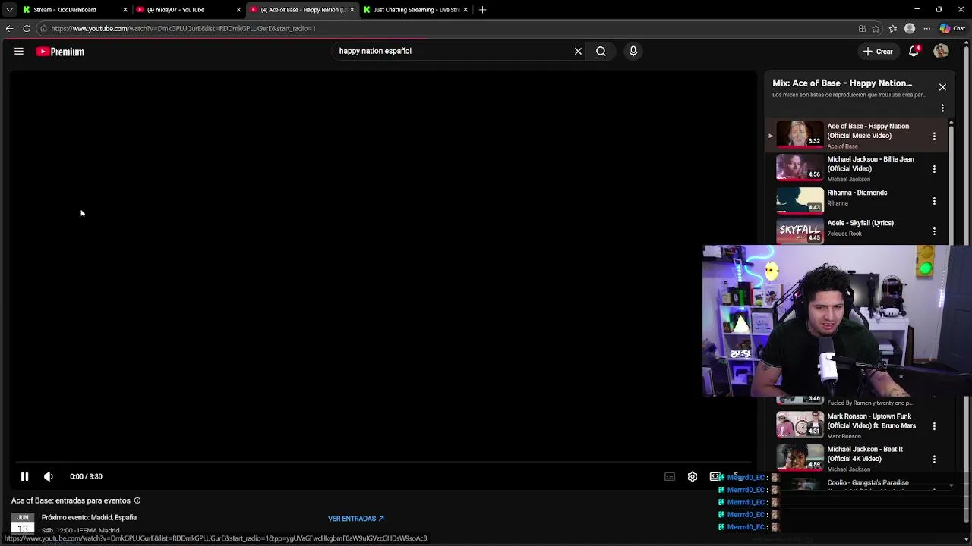972x546 pixels.
Task: Play Rihanna Diamonds thumbnail
Action: tap(800, 200)
